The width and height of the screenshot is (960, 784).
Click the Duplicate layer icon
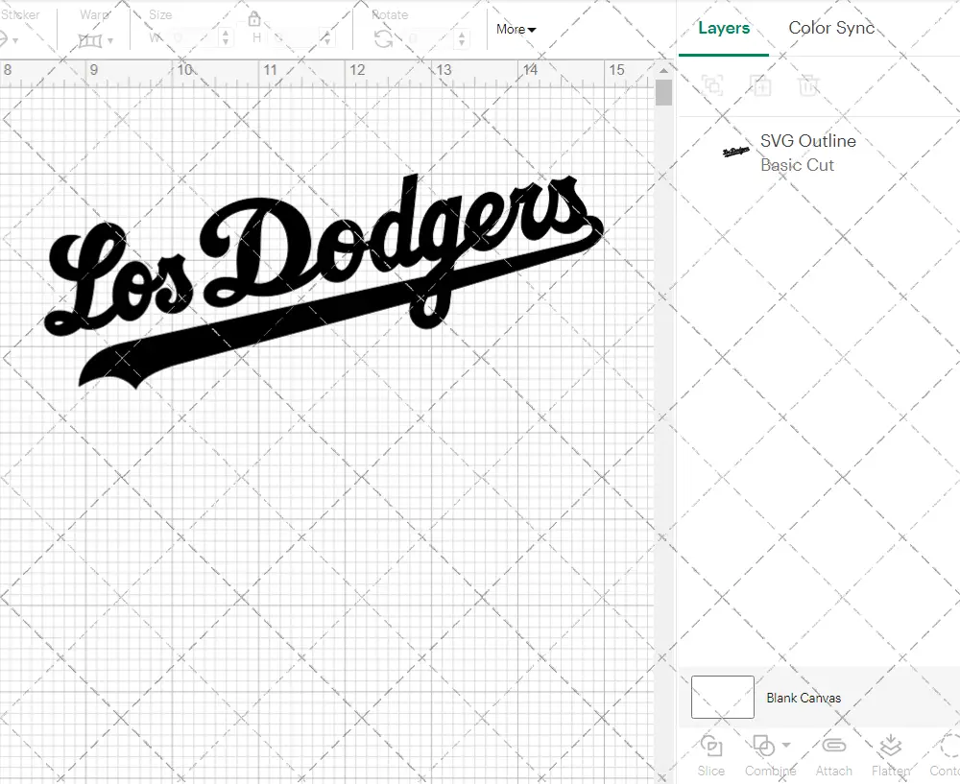760,85
